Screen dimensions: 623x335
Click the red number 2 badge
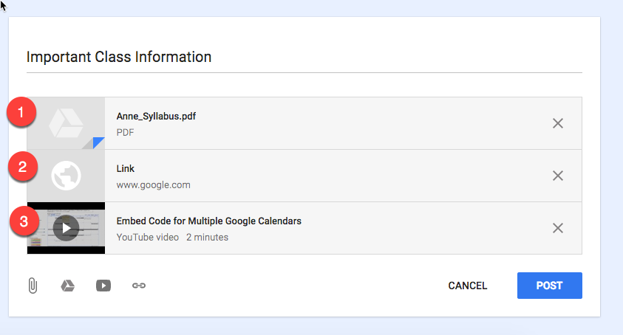(22, 167)
